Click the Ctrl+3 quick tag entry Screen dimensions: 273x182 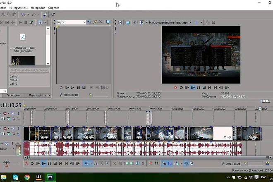tap(14, 84)
